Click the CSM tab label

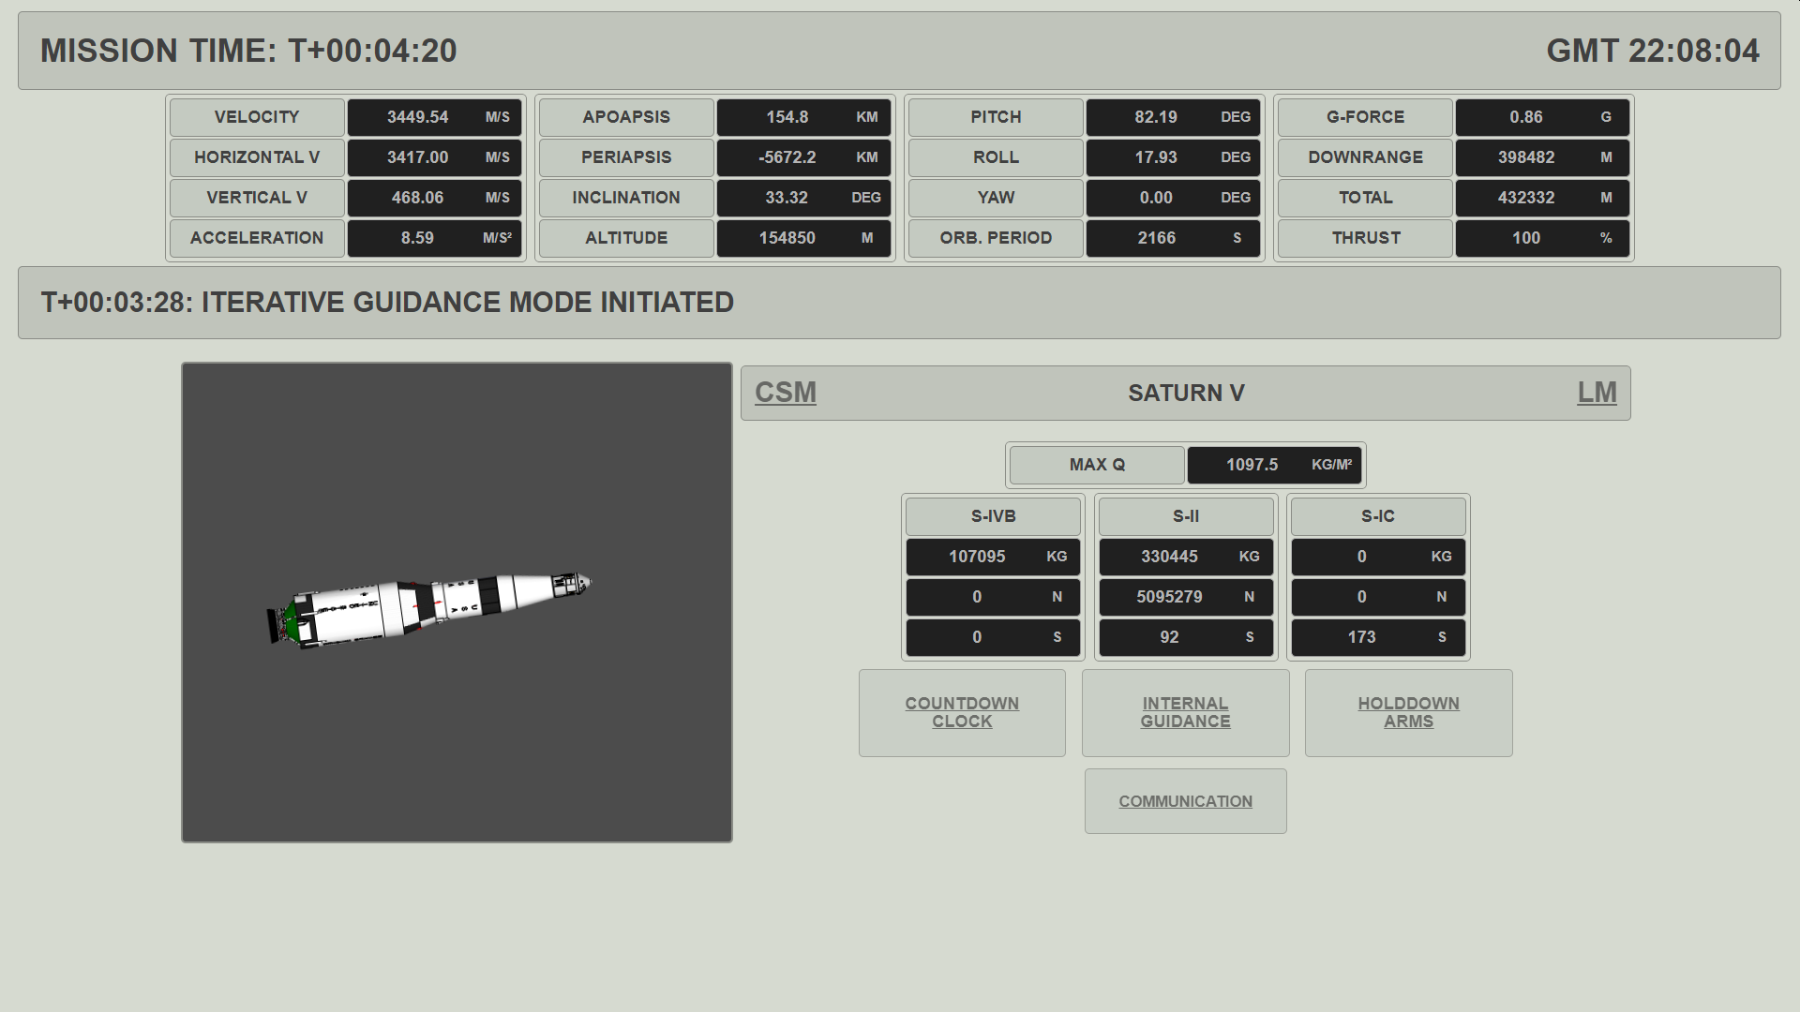coord(785,391)
